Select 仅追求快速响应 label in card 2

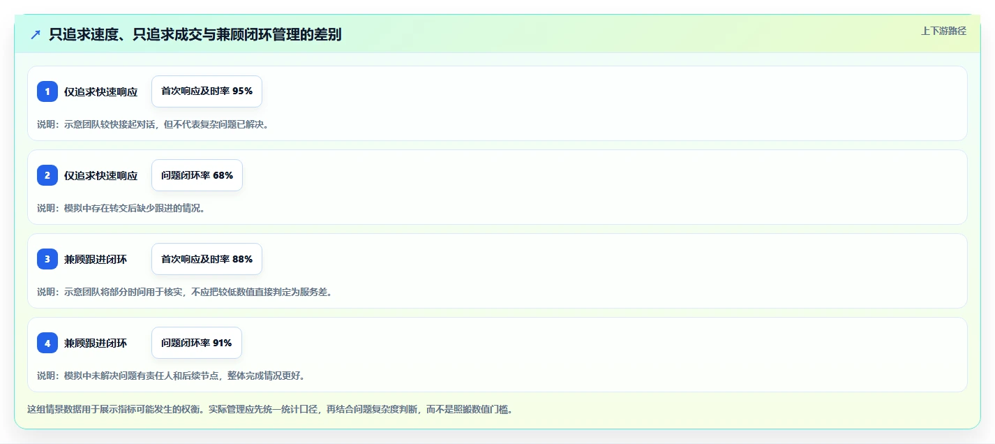pyautogui.click(x=100, y=175)
